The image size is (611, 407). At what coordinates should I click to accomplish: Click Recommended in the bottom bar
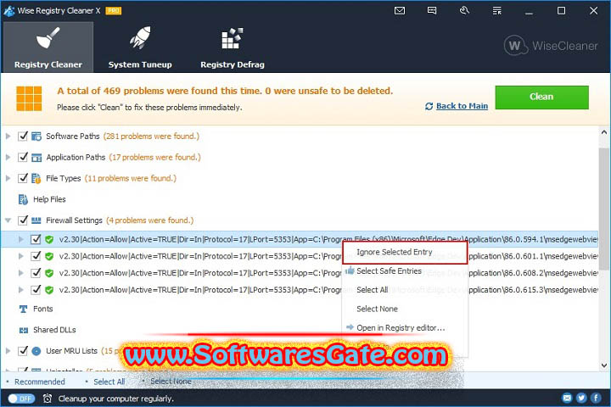tap(40, 382)
